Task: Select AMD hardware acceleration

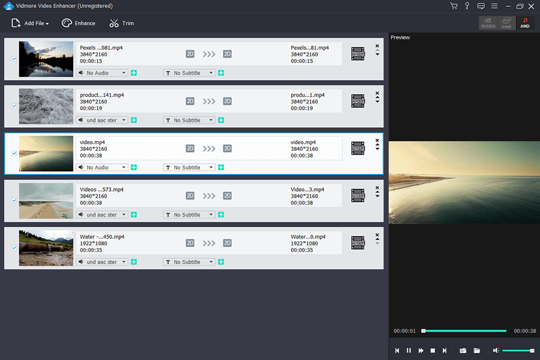Action: [x=525, y=23]
